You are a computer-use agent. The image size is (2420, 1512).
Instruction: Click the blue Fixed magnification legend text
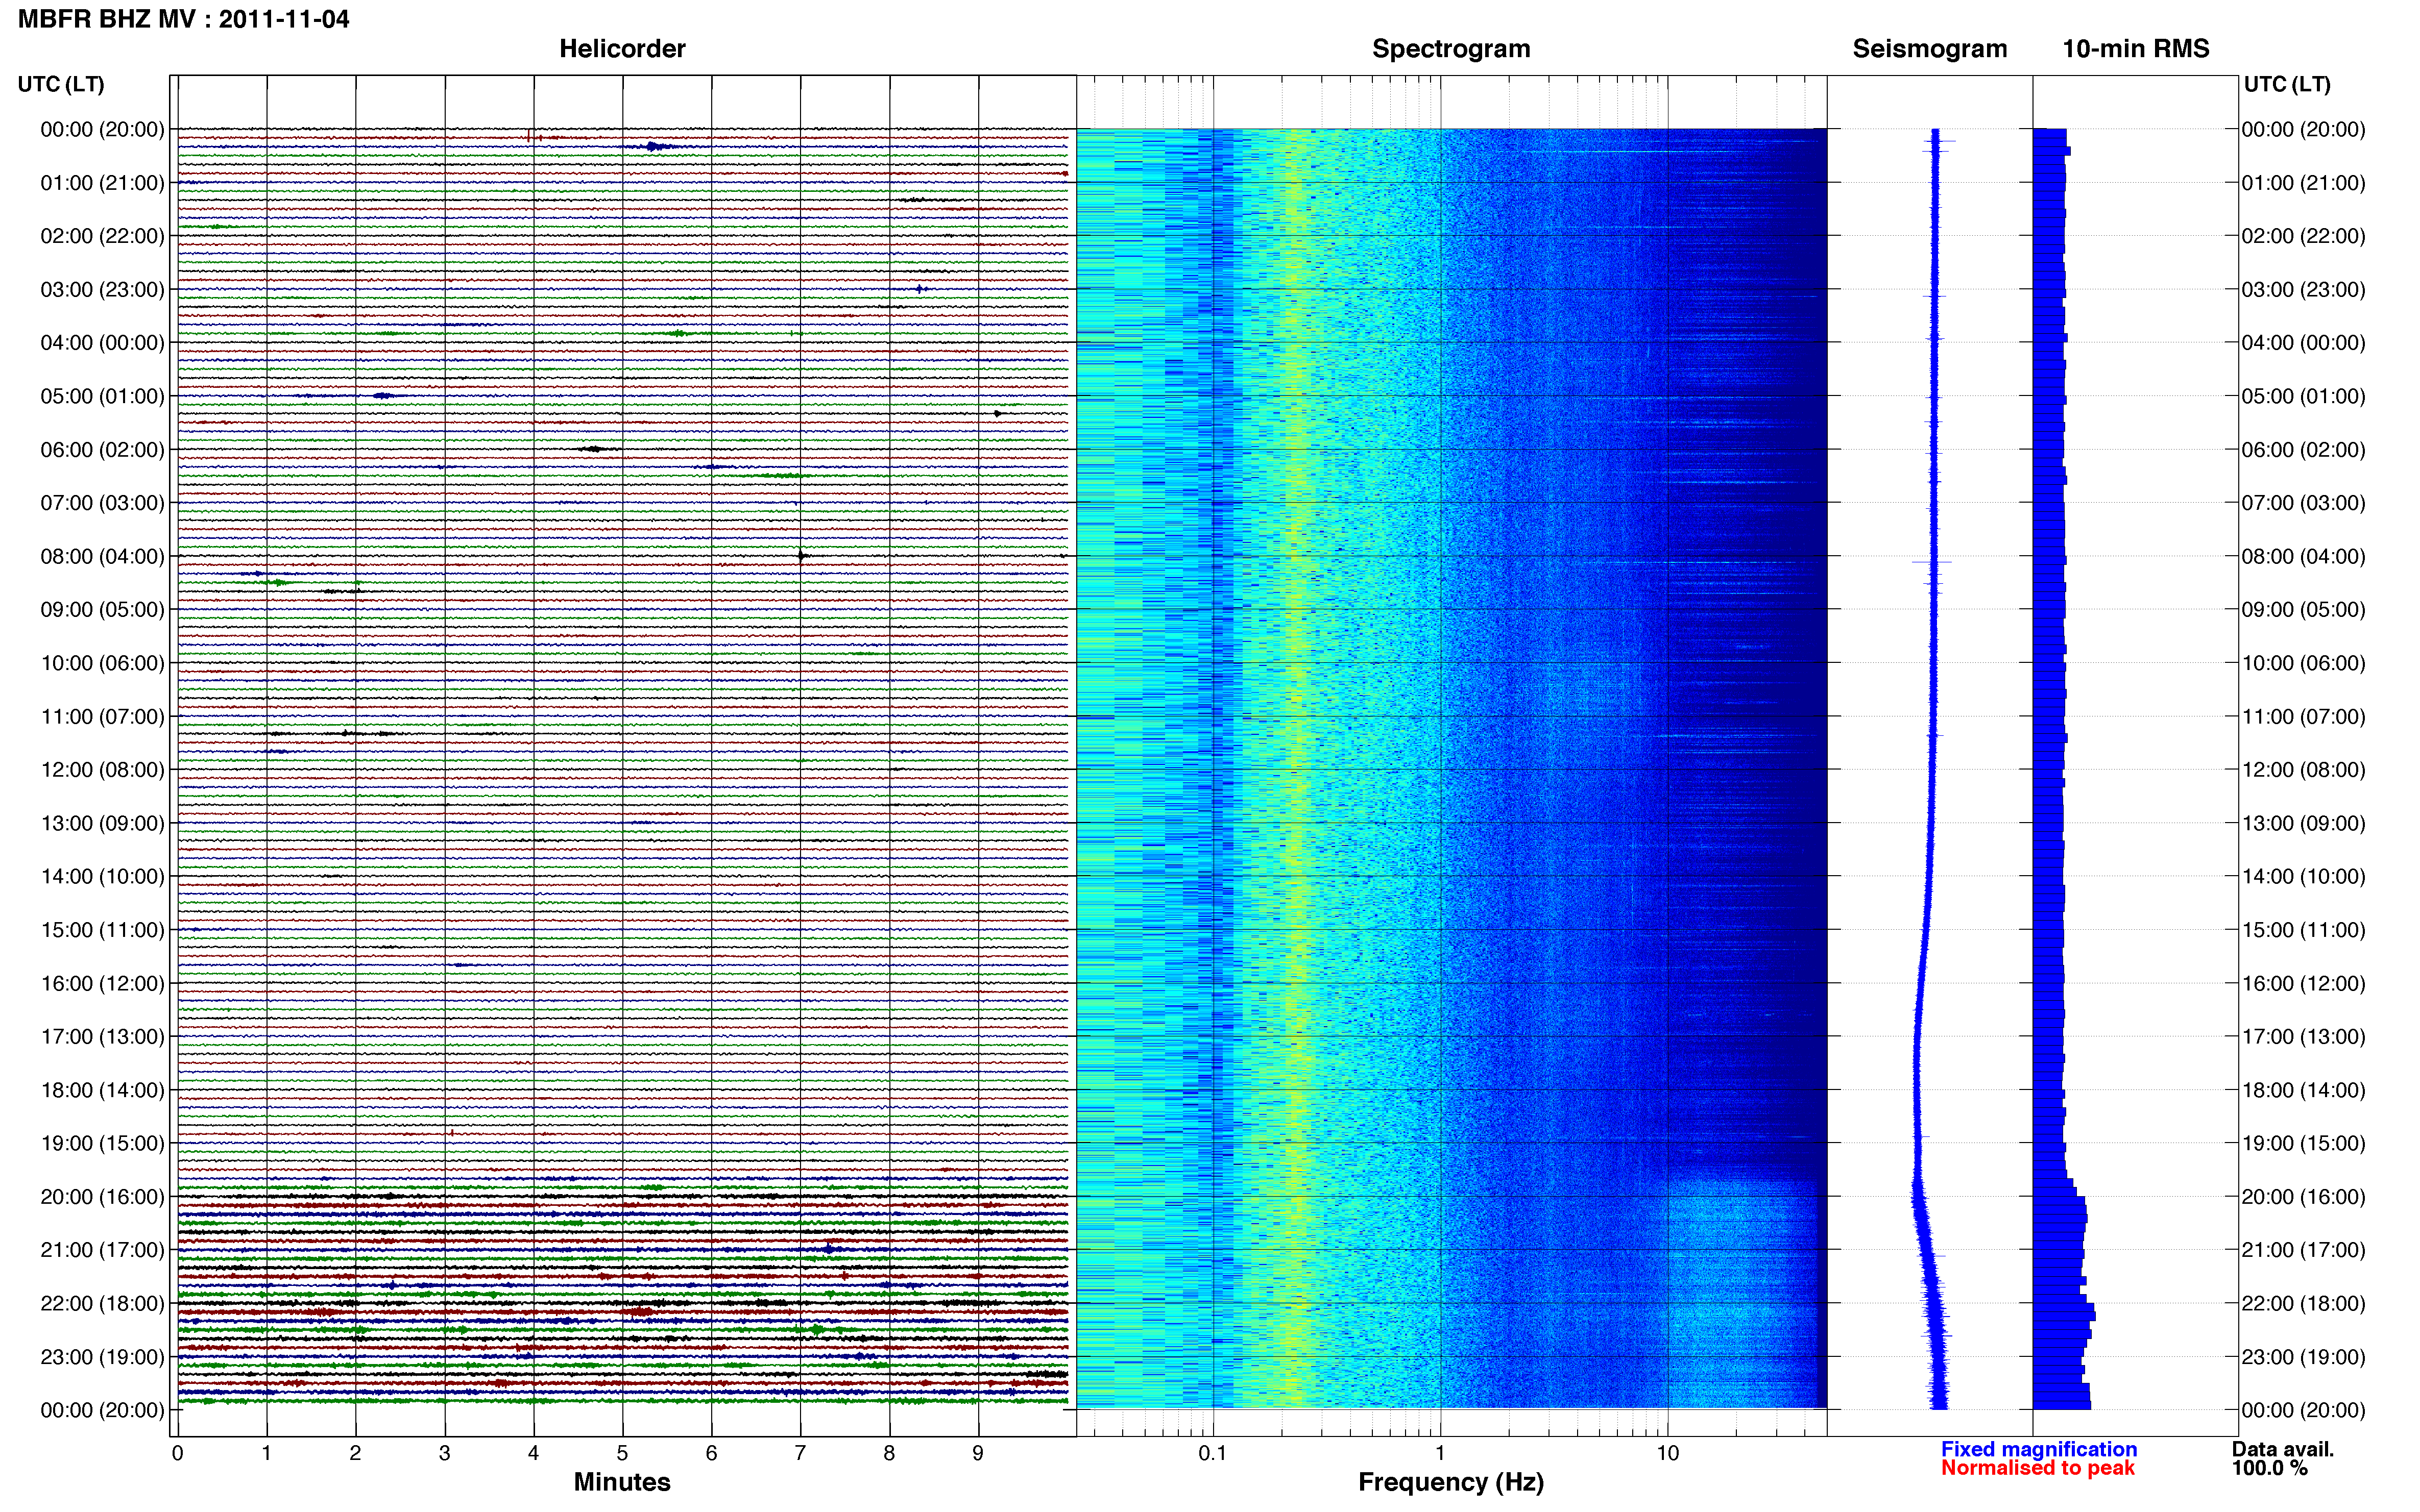click(2039, 1449)
